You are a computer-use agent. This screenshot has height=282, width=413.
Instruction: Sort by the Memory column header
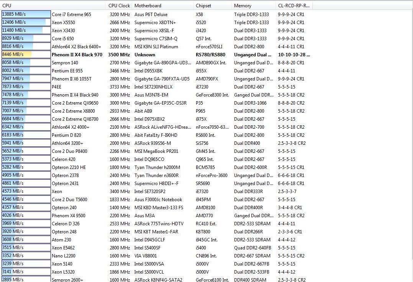254,5
